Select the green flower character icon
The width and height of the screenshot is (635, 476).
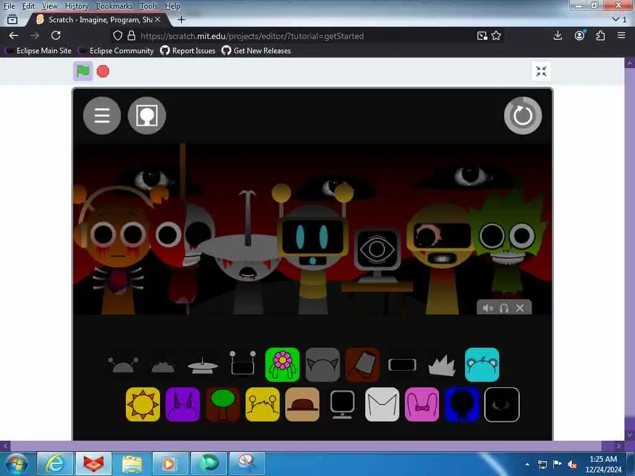click(282, 364)
